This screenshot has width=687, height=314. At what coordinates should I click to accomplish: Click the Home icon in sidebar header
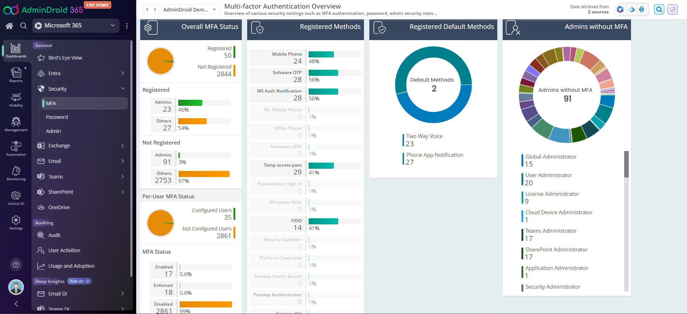pos(9,26)
